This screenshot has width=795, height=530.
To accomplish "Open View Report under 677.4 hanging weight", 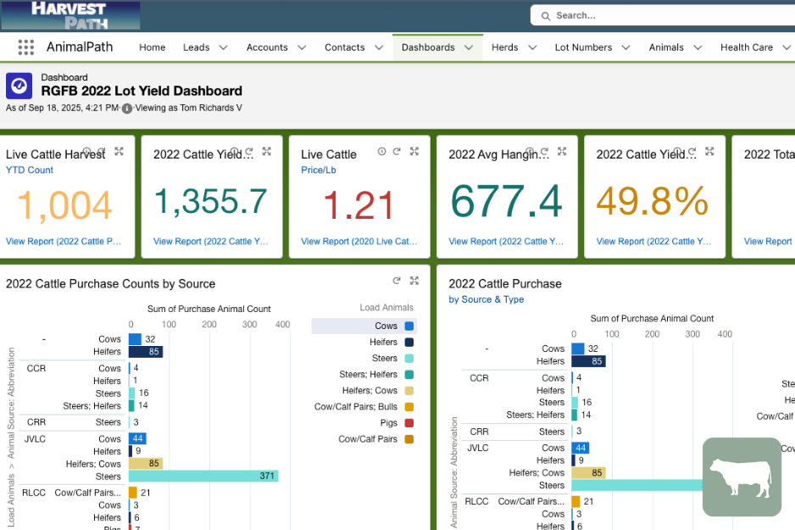I will 506,242.
